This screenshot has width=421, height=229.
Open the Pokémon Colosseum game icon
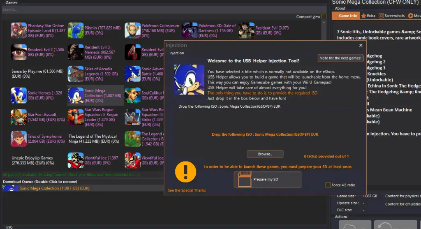(132, 30)
